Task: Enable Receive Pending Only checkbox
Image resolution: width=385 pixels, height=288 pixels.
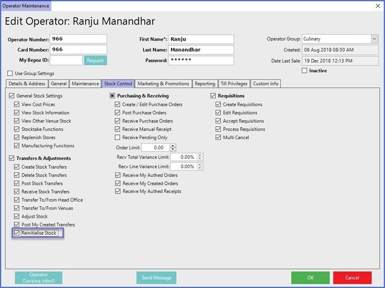Action: click(118, 137)
